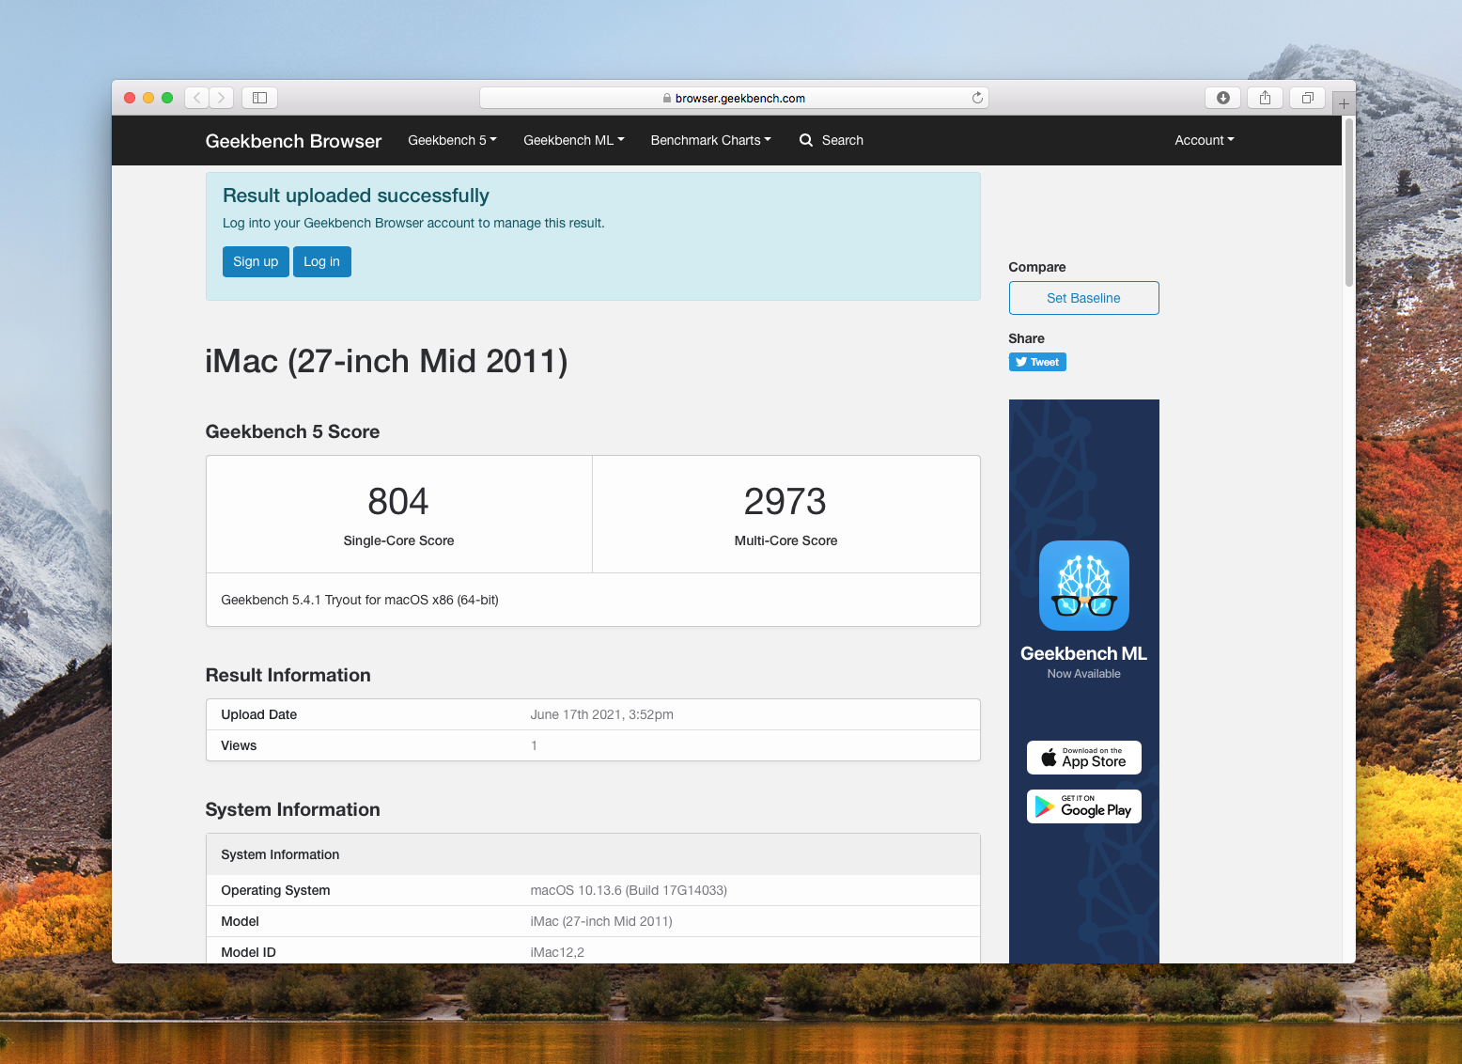Click the Sign up button
This screenshot has height=1064, width=1462.
point(256,262)
